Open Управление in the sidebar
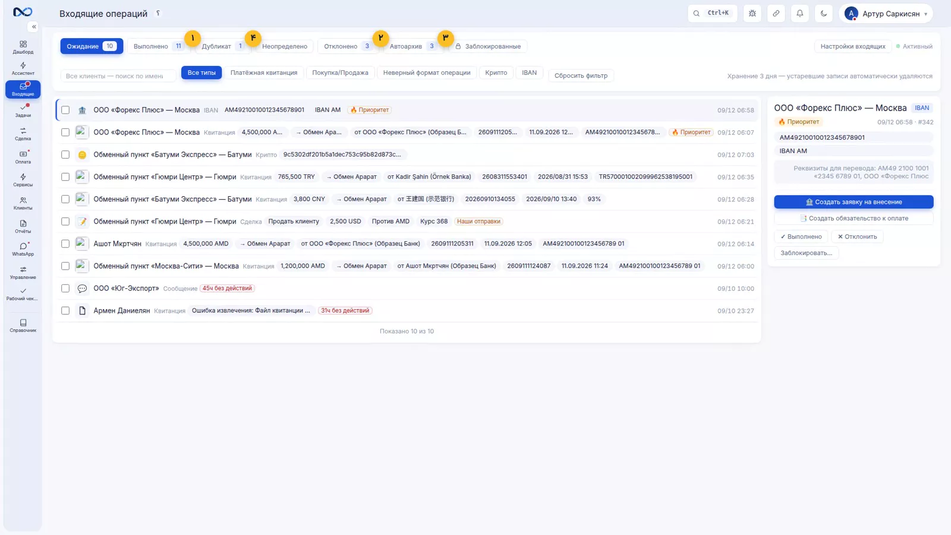 (x=23, y=272)
